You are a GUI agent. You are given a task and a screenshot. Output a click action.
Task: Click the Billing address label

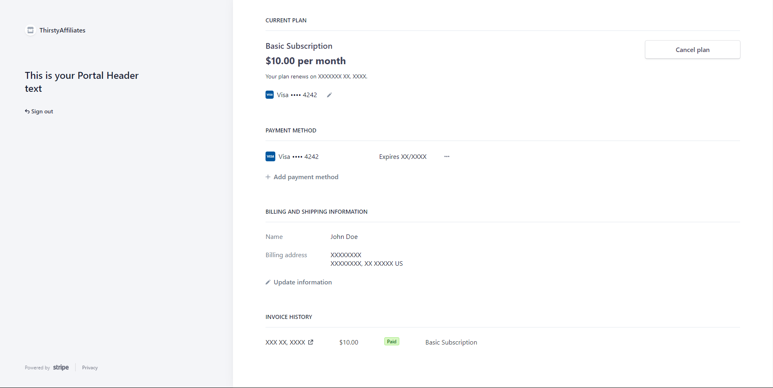[x=286, y=255]
